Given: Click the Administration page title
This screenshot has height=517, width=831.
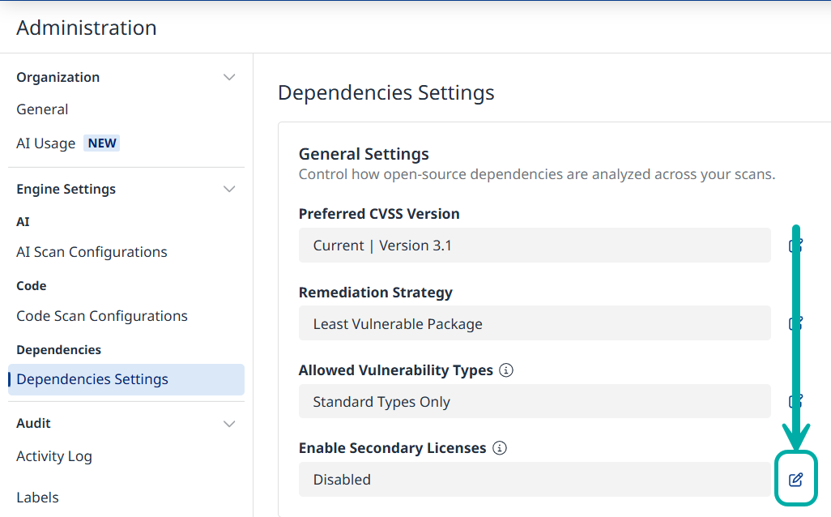Looking at the screenshot, I should pyautogui.click(x=87, y=28).
